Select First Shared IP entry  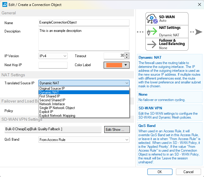[x=84, y=96]
